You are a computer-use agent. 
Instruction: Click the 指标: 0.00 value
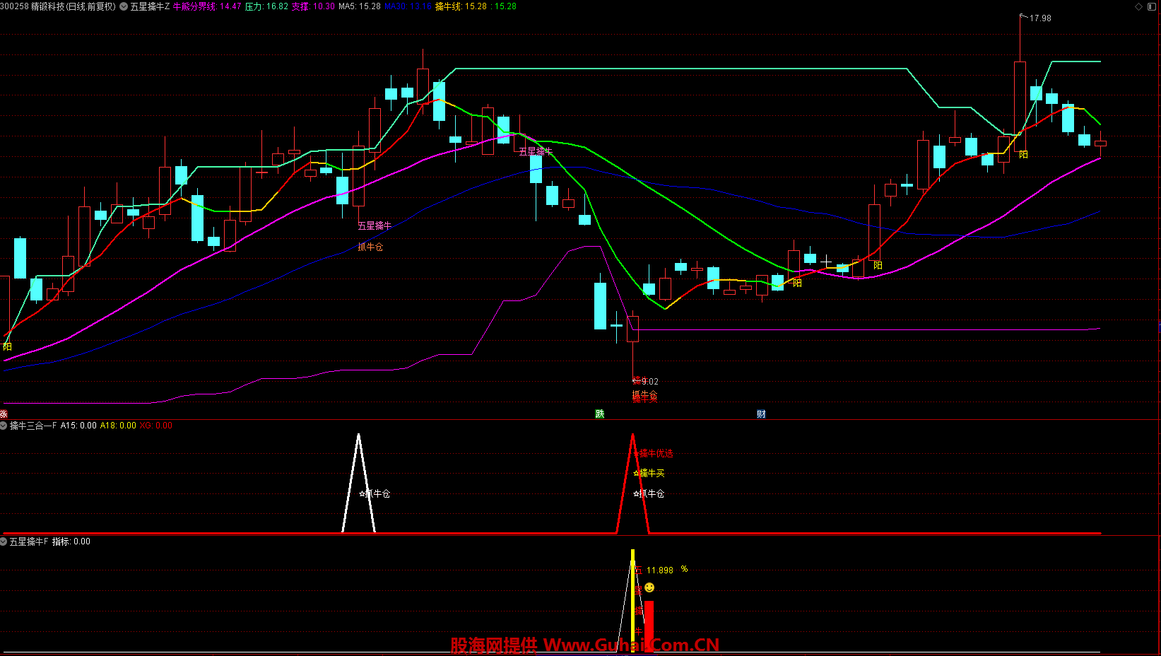71,541
